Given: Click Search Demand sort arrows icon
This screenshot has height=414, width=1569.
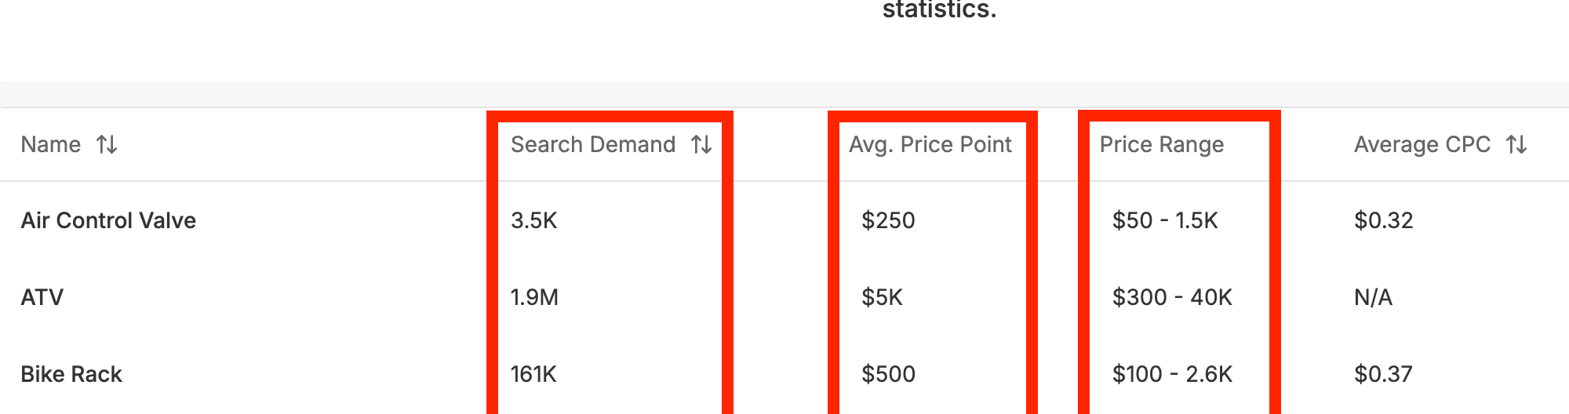Looking at the screenshot, I should pyautogui.click(x=701, y=144).
